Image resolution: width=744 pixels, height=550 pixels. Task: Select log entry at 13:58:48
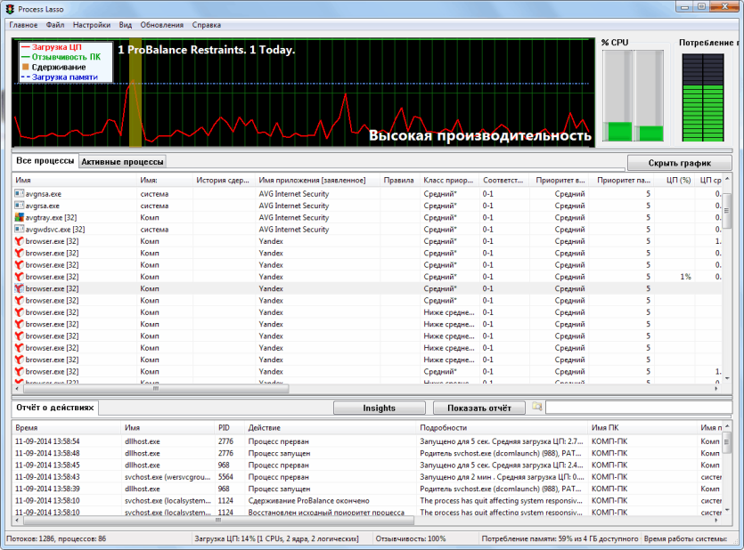pos(367,453)
